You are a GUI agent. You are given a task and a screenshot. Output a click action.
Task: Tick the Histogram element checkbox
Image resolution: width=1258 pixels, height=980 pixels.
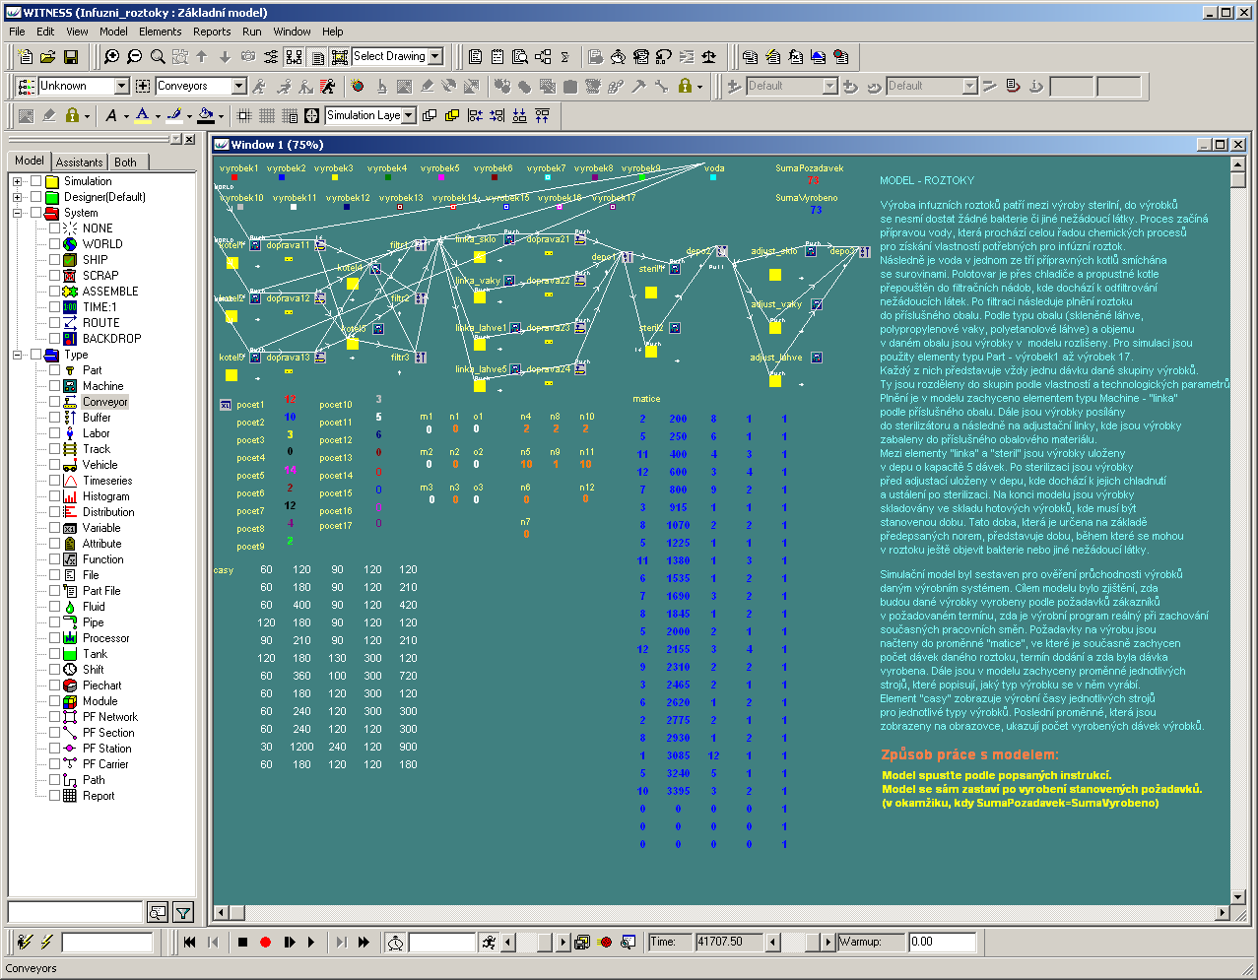click(55, 496)
